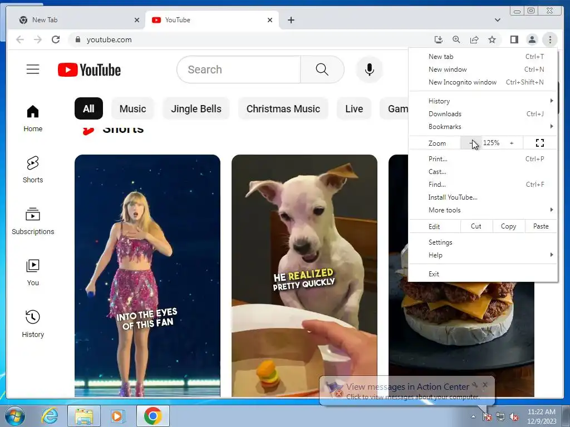This screenshot has height=427, width=570.
Task: Open the You section in sidebar
Action: pyautogui.click(x=33, y=272)
